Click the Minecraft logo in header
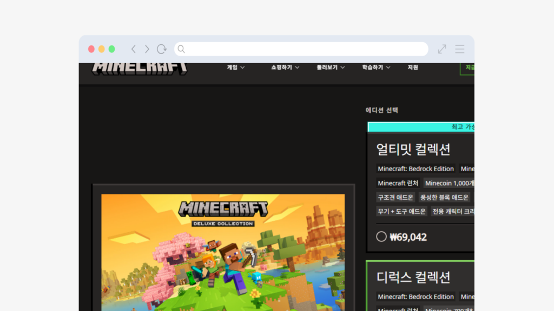The height and width of the screenshot is (311, 554). pos(140,69)
